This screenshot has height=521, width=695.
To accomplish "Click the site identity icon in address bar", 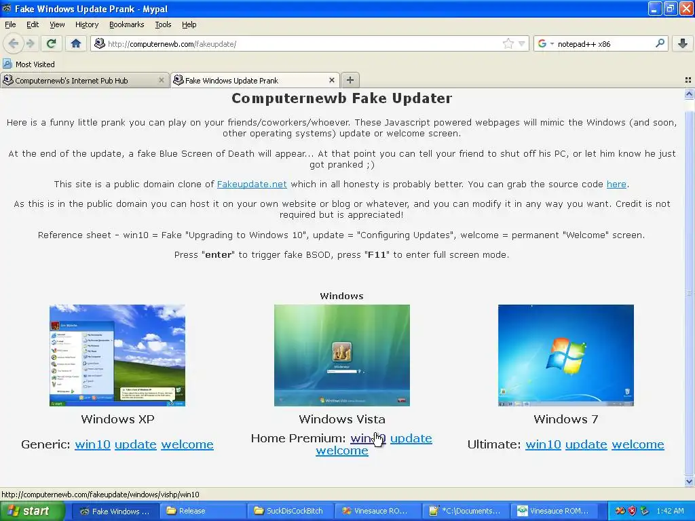I will coord(100,43).
